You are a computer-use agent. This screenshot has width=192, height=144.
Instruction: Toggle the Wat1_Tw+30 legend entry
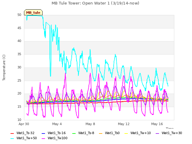(x=169, y=133)
